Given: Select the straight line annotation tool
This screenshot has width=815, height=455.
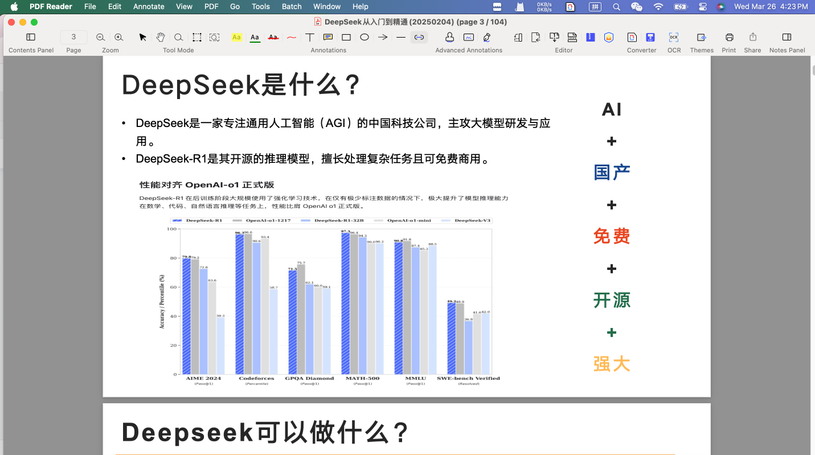Looking at the screenshot, I should point(401,37).
